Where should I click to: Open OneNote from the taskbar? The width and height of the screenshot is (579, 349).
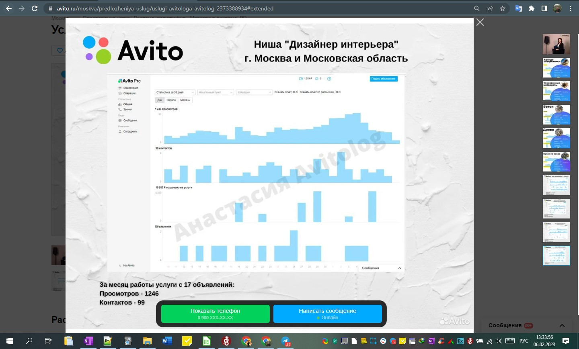coord(88,341)
